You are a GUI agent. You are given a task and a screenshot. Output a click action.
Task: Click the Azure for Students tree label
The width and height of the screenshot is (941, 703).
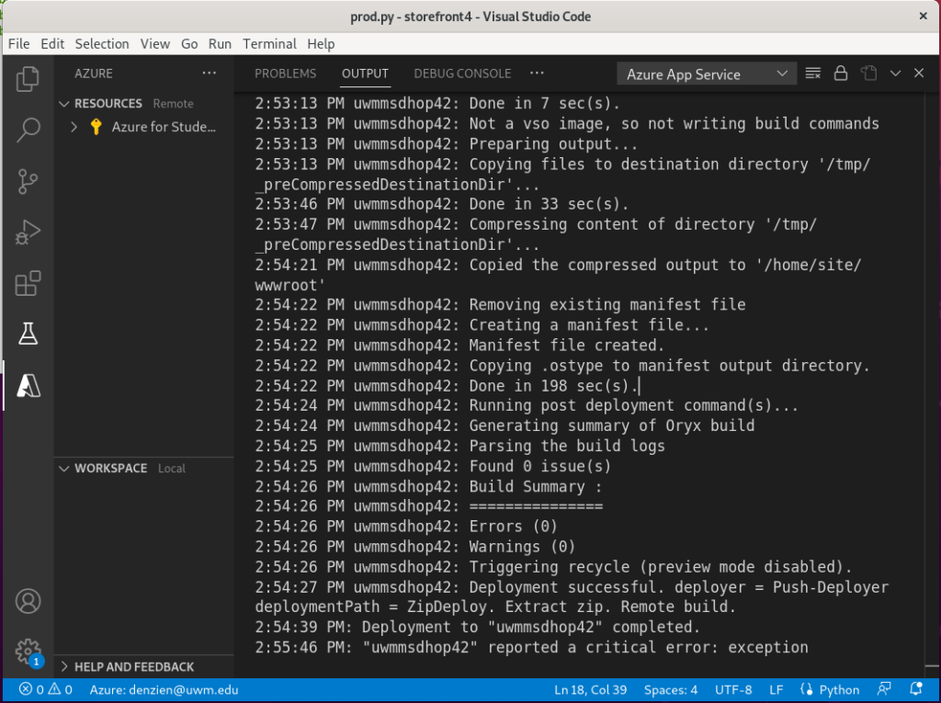[x=164, y=127]
